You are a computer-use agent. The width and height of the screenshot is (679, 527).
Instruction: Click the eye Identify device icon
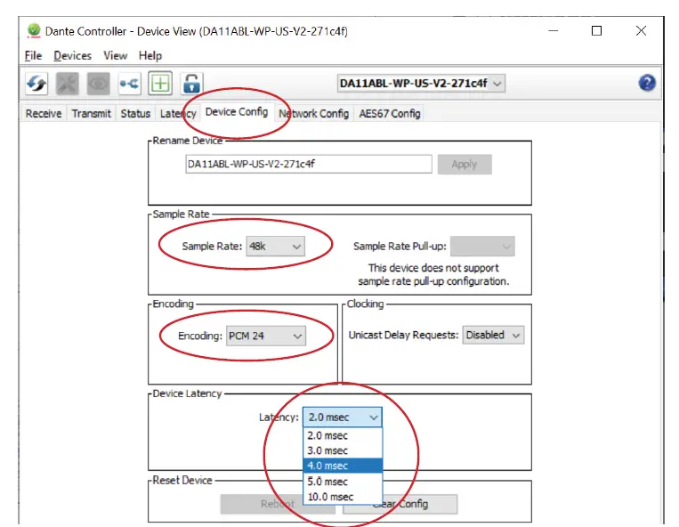point(98,83)
